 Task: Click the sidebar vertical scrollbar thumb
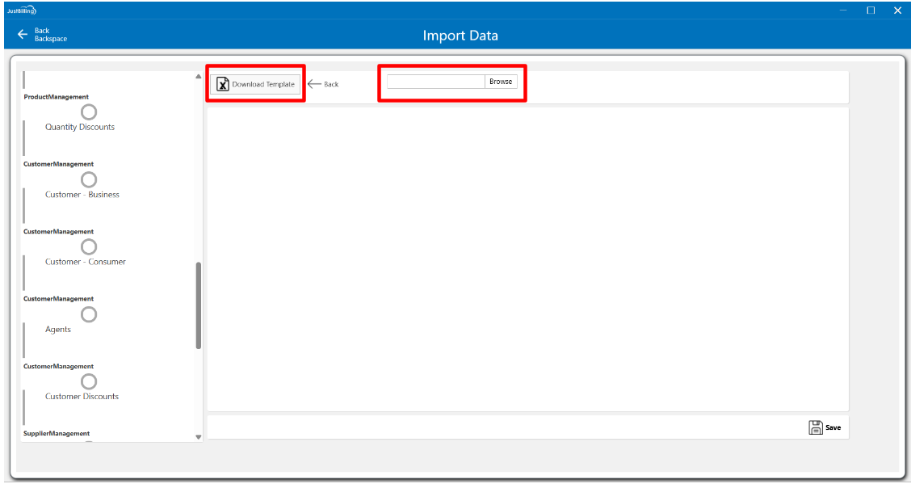pyautogui.click(x=199, y=305)
